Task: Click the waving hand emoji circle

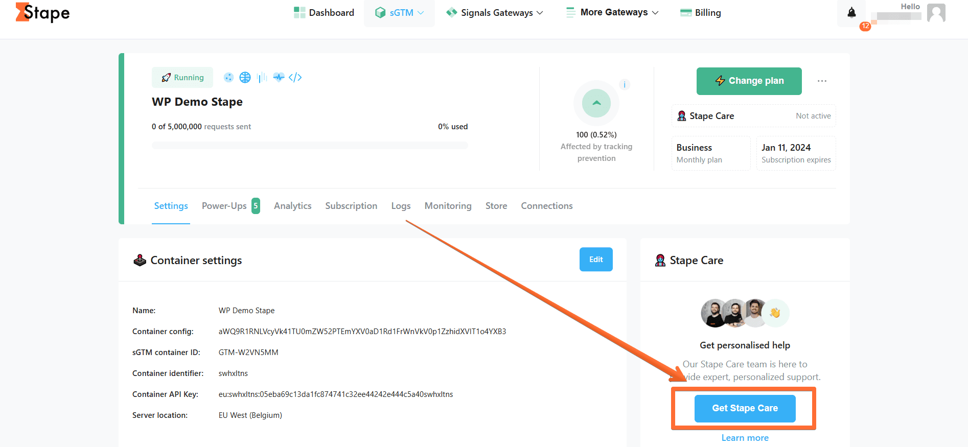Action: (x=775, y=313)
